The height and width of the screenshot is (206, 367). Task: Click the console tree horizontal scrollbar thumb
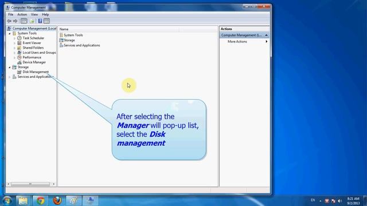tap(30, 184)
